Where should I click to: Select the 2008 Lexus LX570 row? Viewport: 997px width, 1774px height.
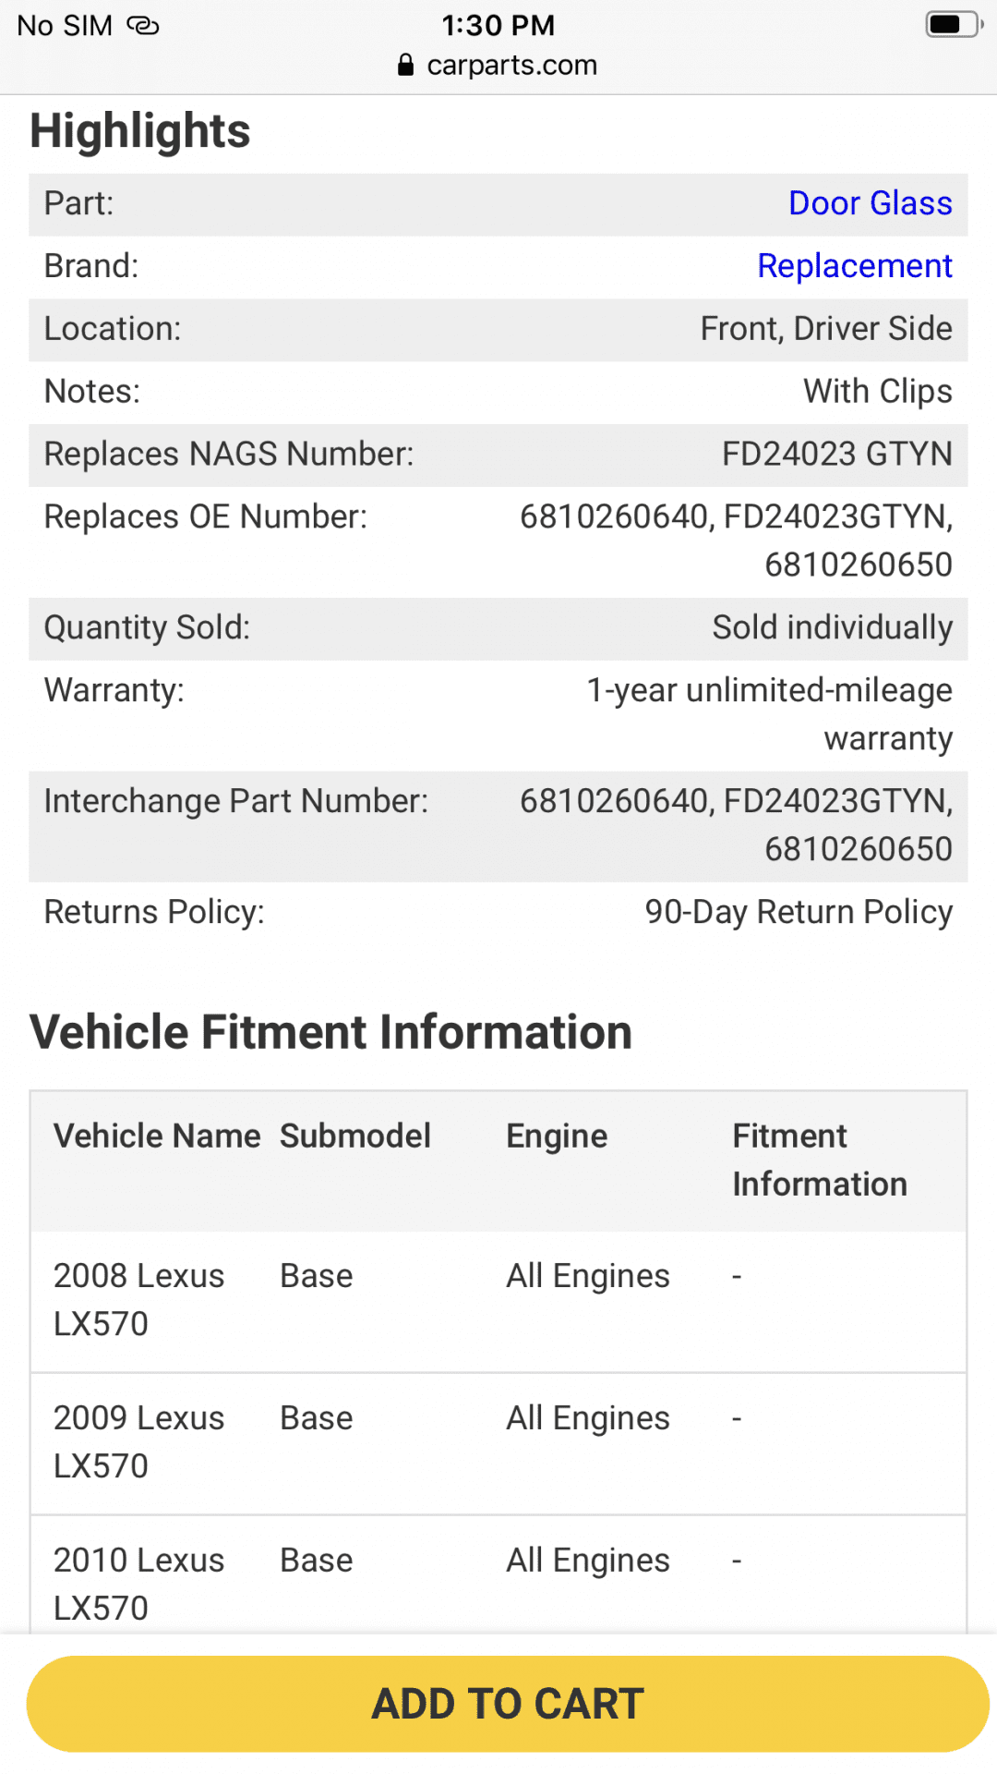click(x=498, y=1301)
